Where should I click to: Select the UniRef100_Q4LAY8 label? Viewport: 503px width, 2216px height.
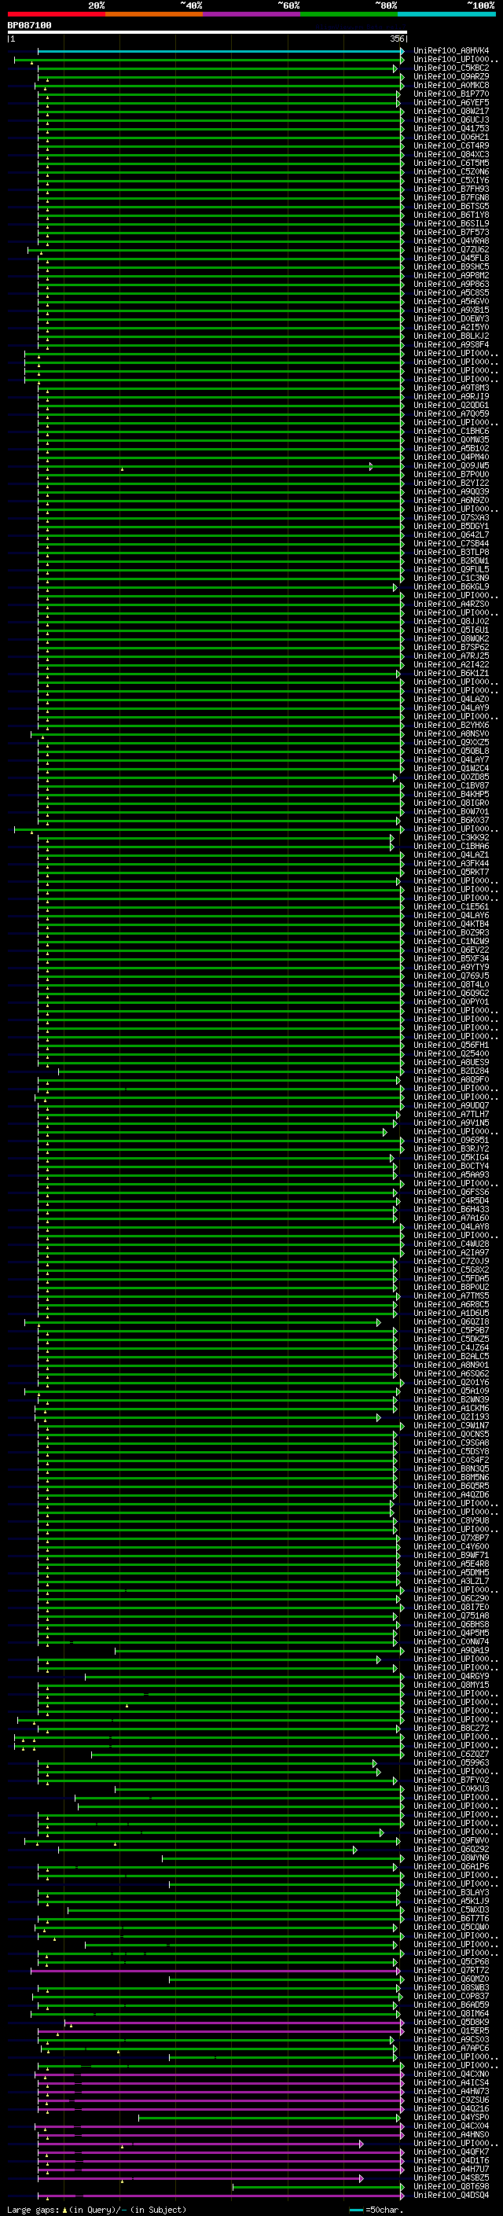(451, 1227)
